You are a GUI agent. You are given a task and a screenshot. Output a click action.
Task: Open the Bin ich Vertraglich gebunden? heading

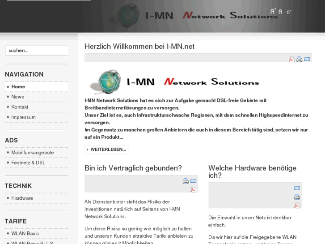[x=133, y=168]
